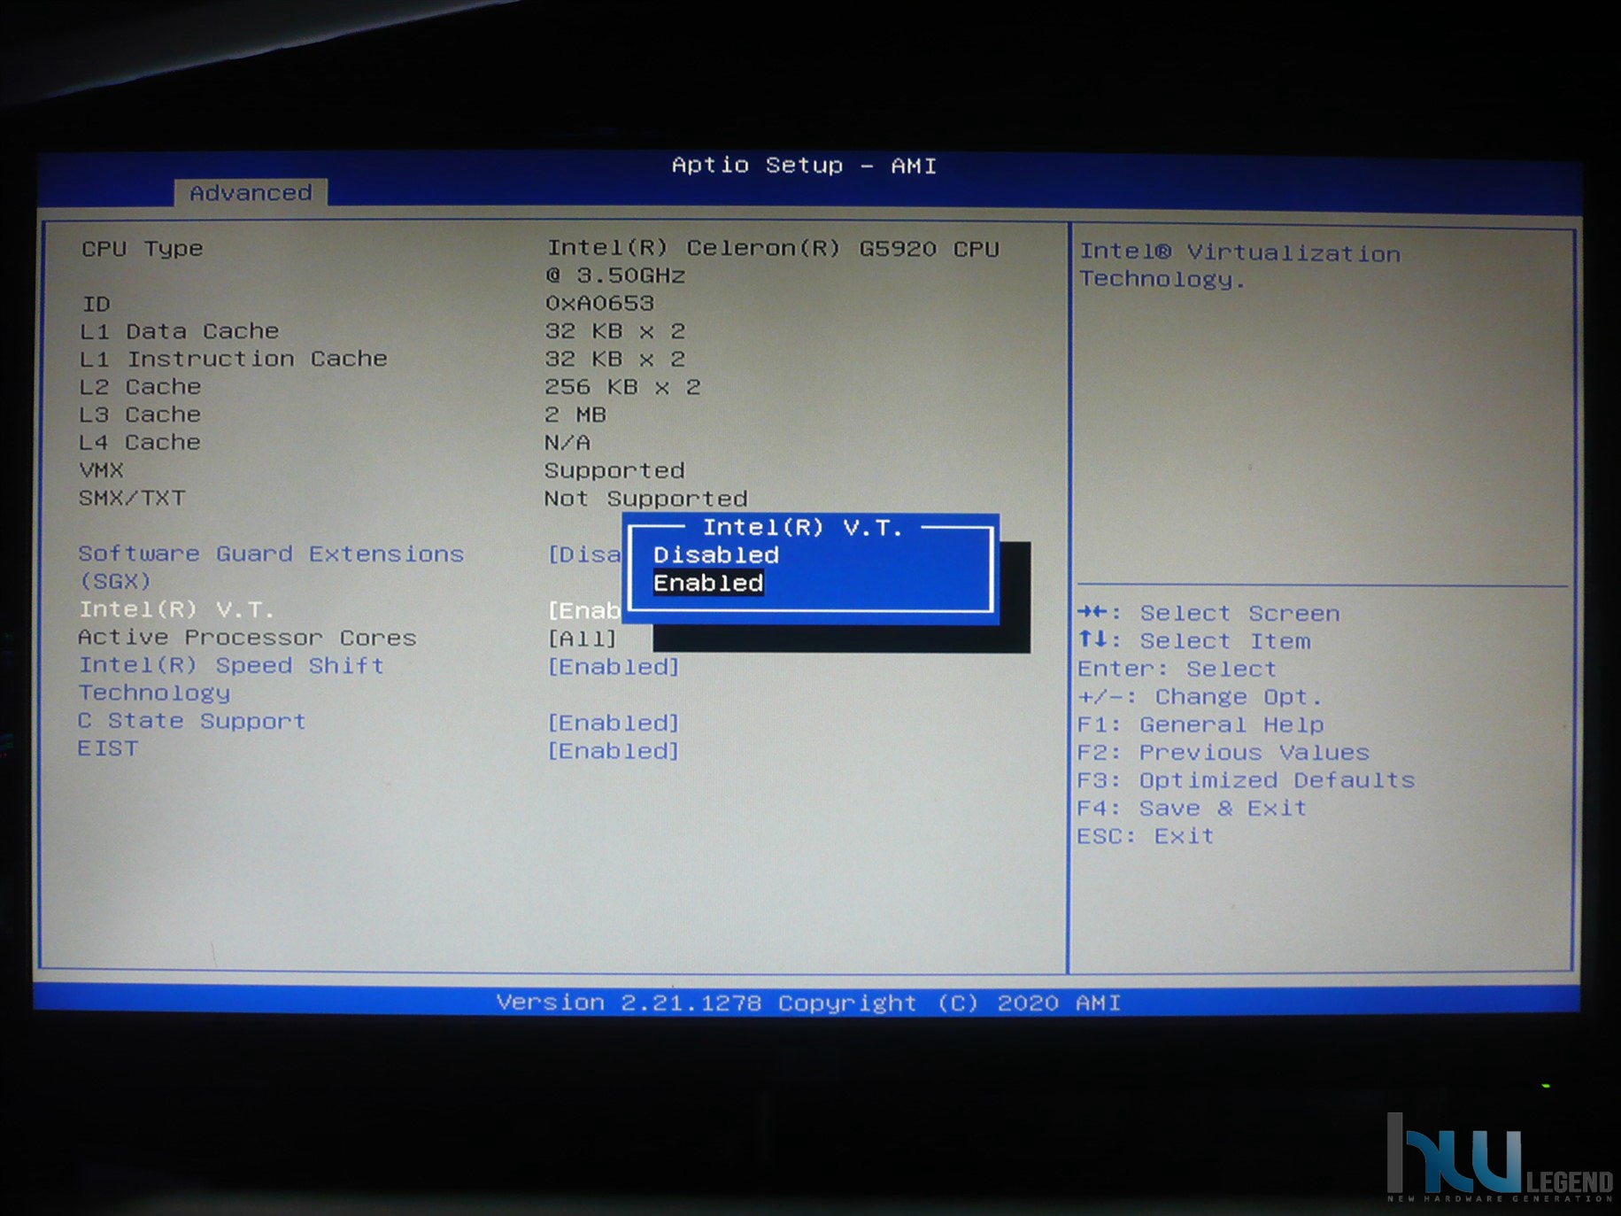Open the Advanced tab
This screenshot has height=1216, width=1621.
[x=251, y=192]
